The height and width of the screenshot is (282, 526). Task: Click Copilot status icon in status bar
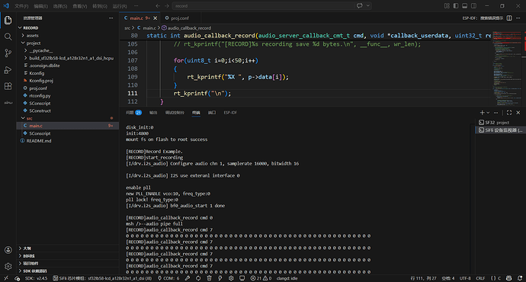pos(509,278)
